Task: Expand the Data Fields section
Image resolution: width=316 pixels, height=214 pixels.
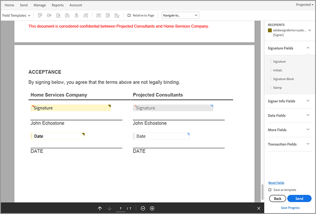Action: pyautogui.click(x=308, y=115)
